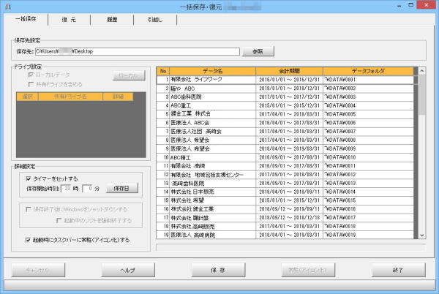The width and height of the screenshot is (439, 294).
Task: Click folder cell ¥DATA¥0008
Action: coord(368,140)
